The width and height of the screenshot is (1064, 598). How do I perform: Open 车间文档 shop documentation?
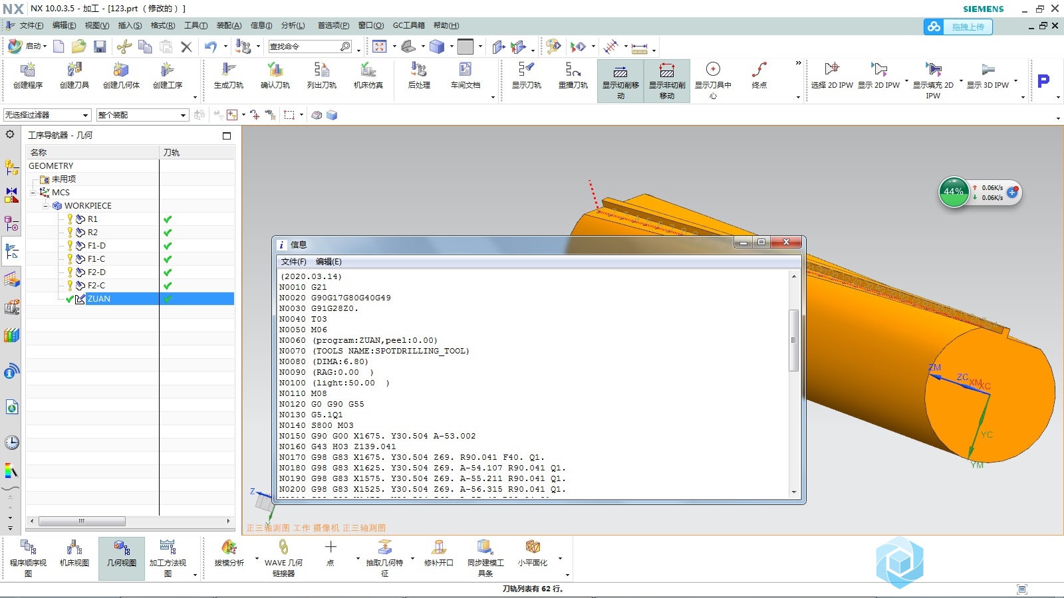coord(465,76)
